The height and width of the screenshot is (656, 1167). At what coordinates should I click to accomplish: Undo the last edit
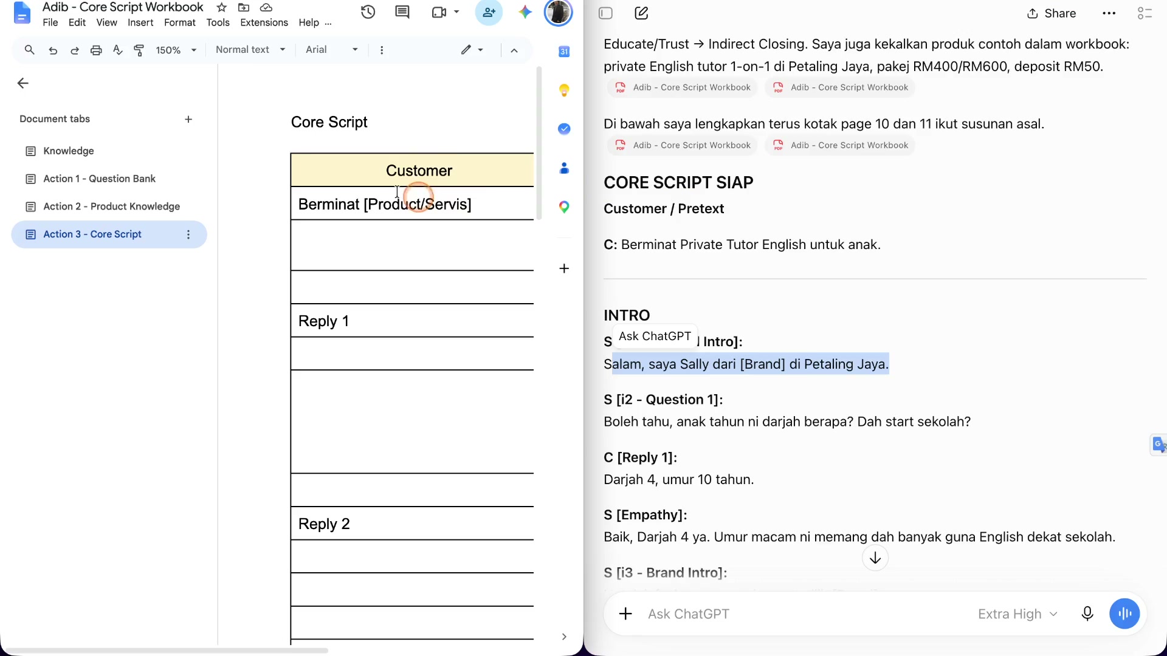tap(53, 50)
